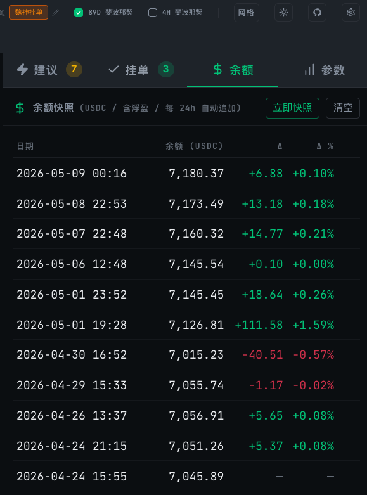Select the 2026-04-30 16:52 row date
367x495 pixels.
pyautogui.click(x=72, y=355)
